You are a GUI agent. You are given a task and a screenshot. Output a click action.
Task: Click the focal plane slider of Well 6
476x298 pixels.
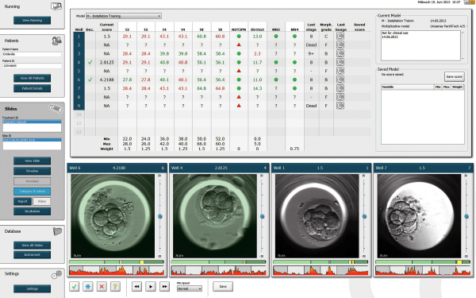pyautogui.click(x=160, y=216)
